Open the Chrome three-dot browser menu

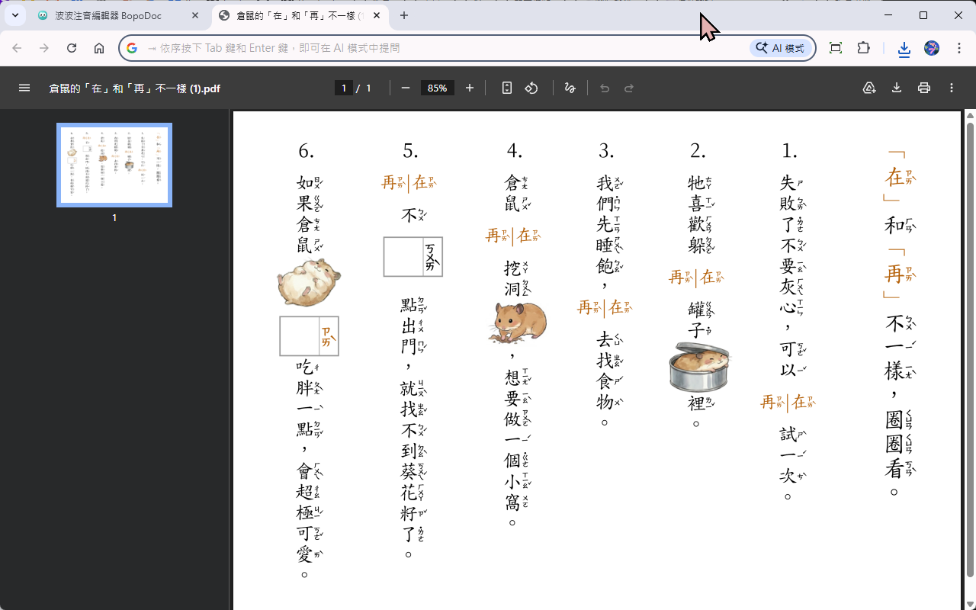(959, 47)
